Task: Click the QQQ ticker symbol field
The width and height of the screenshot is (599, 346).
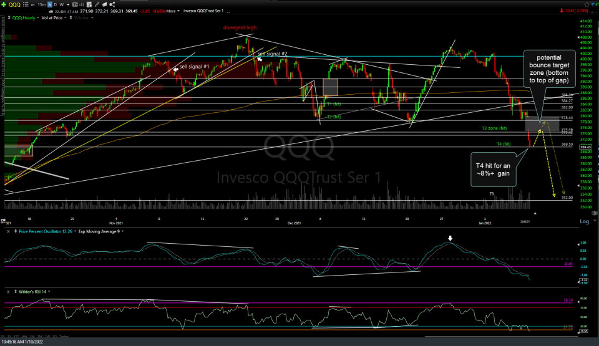Action: coord(14,4)
